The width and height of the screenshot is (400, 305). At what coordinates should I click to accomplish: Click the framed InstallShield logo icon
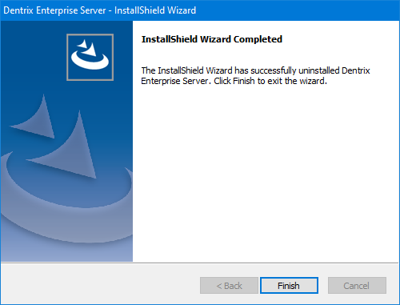click(x=90, y=57)
